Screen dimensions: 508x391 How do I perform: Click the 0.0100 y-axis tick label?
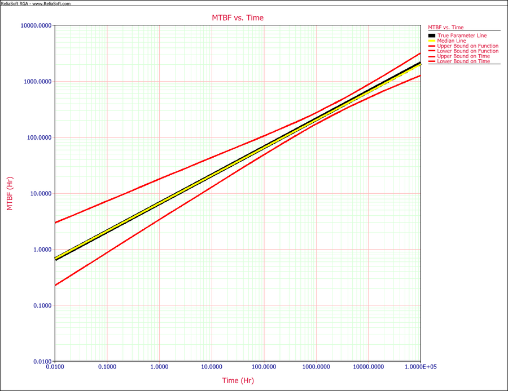41,361
